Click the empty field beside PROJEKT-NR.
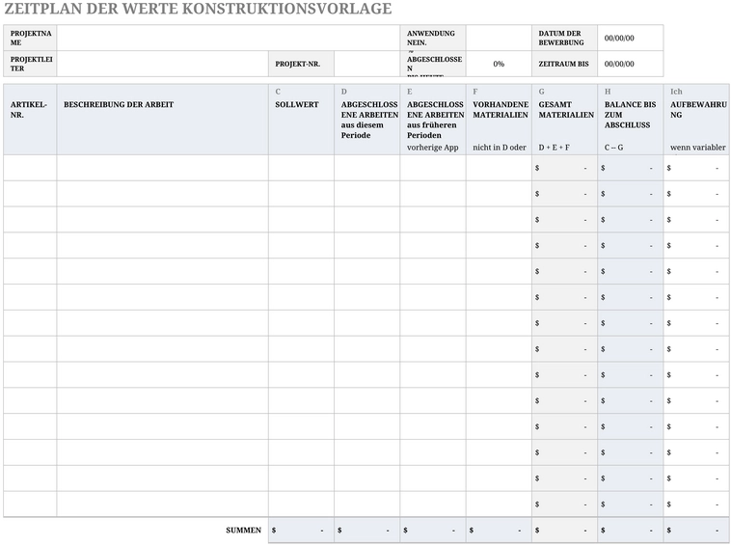This screenshot has height=545, width=731. [x=366, y=64]
